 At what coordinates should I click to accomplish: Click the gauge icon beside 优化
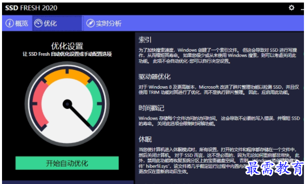point(38,23)
